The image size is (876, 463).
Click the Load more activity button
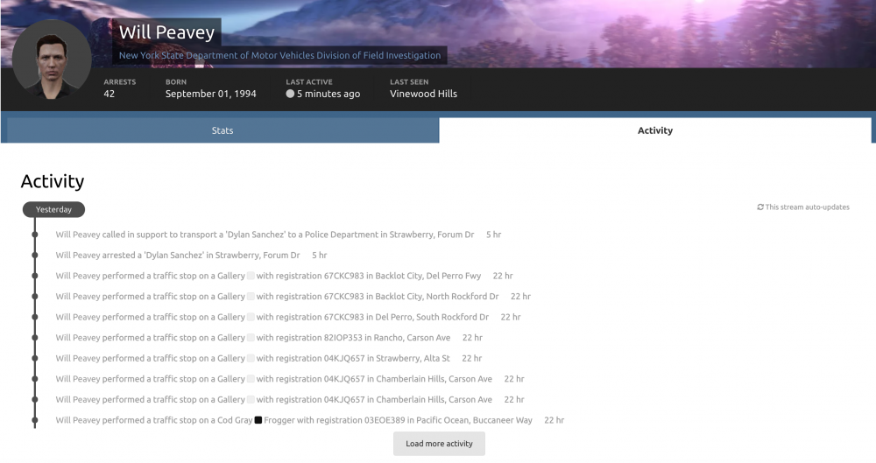(439, 444)
